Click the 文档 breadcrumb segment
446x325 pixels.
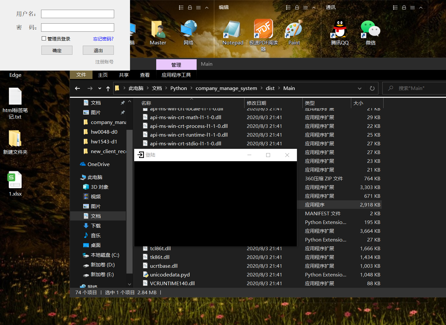[157, 88]
